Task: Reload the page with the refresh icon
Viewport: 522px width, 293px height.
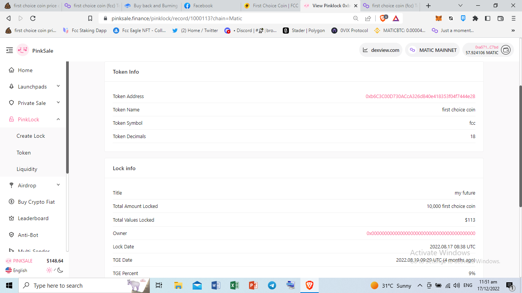Action: [33, 18]
